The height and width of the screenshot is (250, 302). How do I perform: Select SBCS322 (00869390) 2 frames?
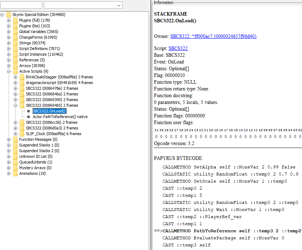pyautogui.click(x=52, y=100)
